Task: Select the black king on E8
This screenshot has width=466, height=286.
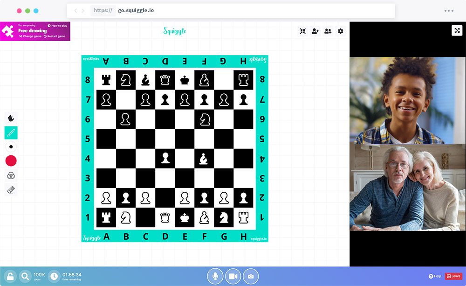Action: [185, 80]
